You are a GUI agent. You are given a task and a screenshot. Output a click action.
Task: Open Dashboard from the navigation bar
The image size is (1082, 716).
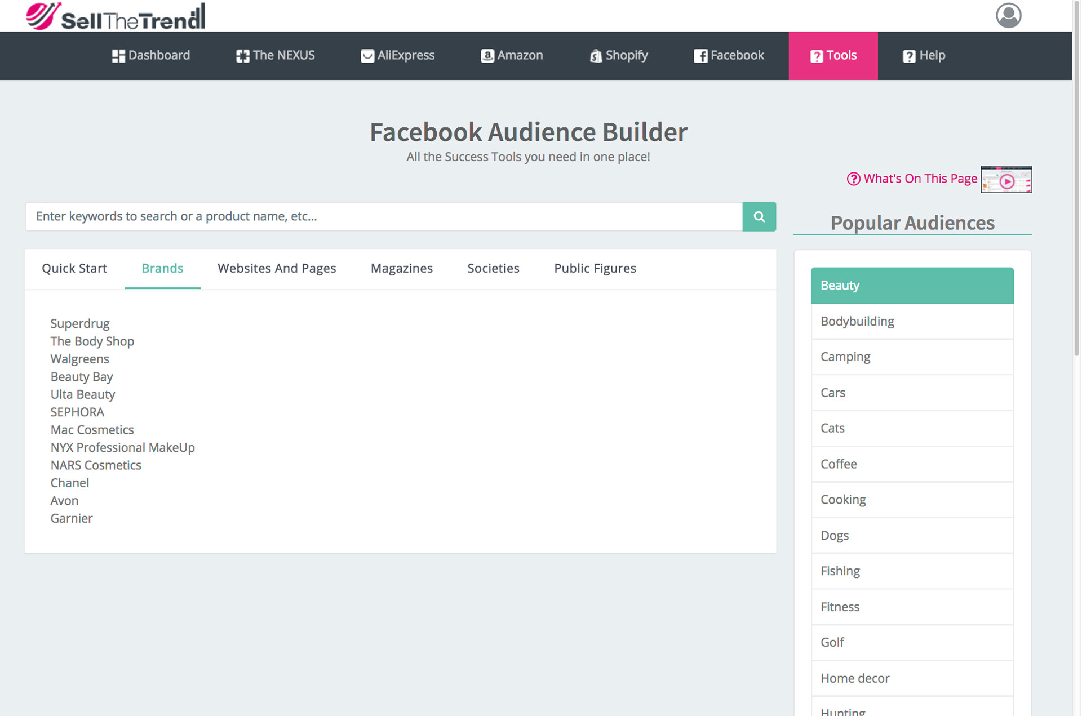(x=151, y=56)
